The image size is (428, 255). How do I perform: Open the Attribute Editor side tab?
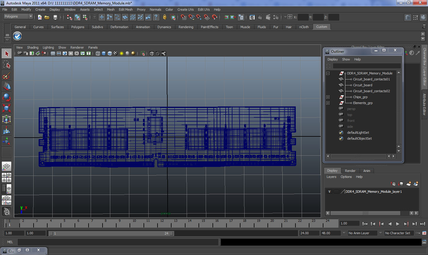pos(424,104)
